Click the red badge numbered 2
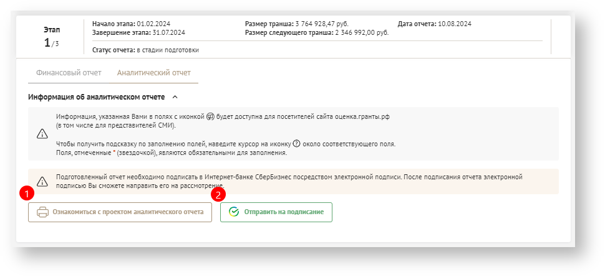This screenshot has height=277, width=605. (219, 194)
